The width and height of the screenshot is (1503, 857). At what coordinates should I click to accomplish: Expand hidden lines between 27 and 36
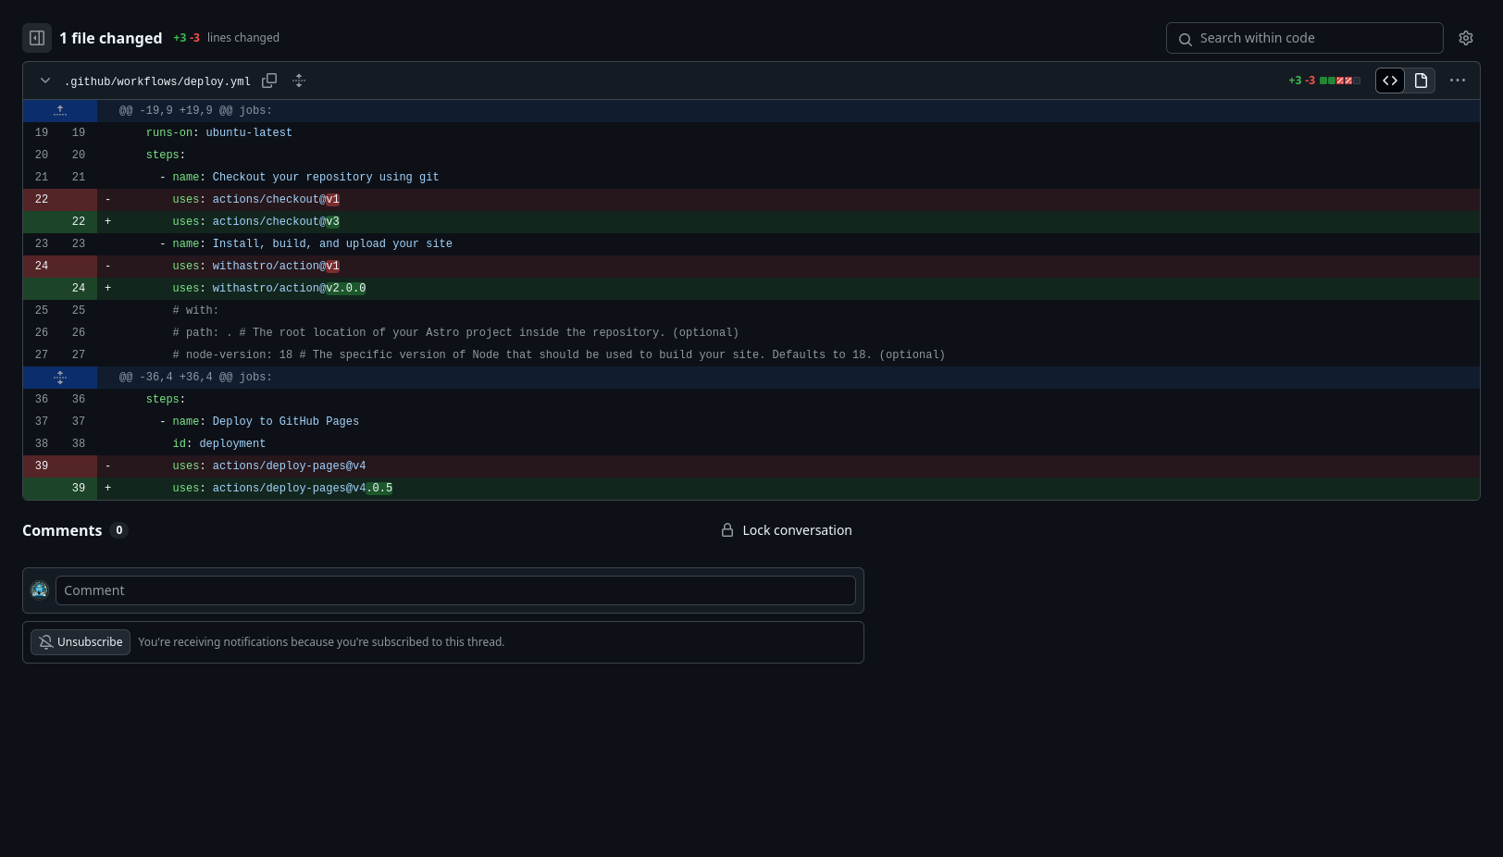(60, 378)
